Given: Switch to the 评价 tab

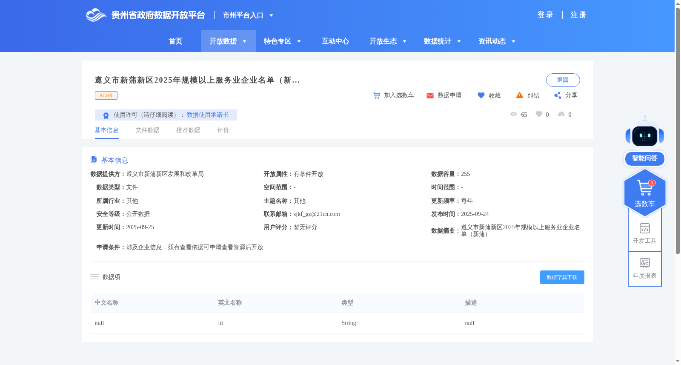Looking at the screenshot, I should [223, 130].
